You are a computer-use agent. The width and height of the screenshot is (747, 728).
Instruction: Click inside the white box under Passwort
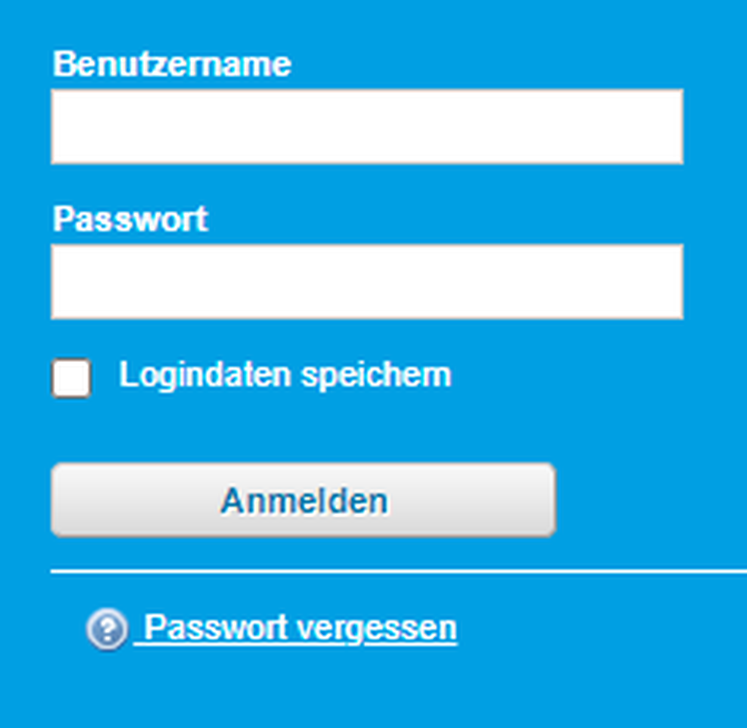[367, 281]
